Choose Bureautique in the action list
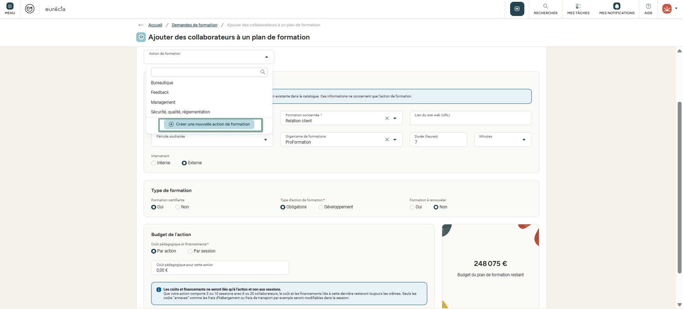The width and height of the screenshot is (683, 309). pyautogui.click(x=162, y=83)
